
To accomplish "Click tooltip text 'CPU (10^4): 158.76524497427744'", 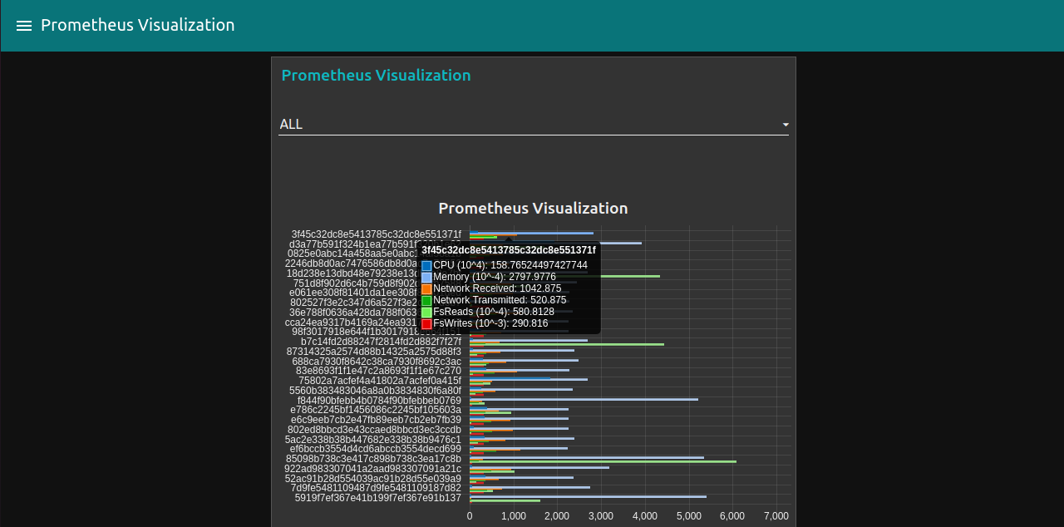I will [510, 265].
